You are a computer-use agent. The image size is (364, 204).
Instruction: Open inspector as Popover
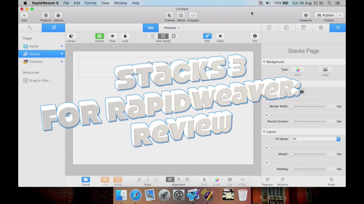pos(268,180)
